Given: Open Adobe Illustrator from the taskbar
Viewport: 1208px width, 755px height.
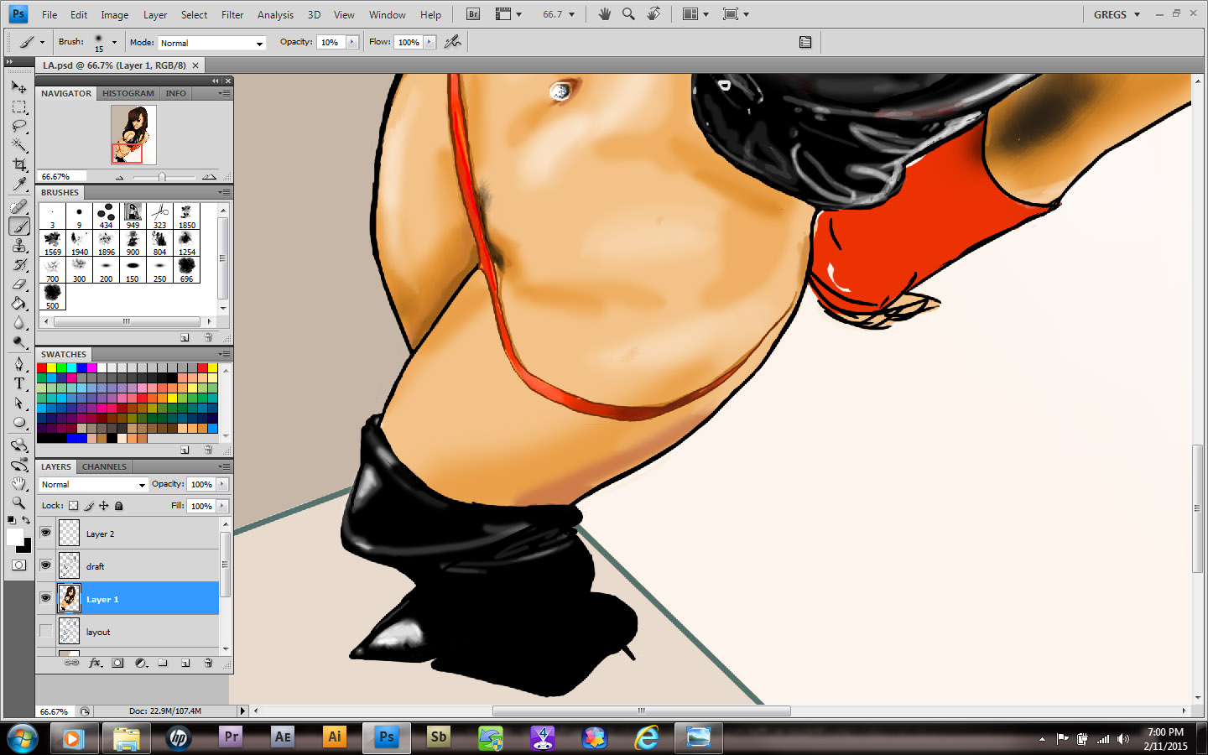Looking at the screenshot, I should pyautogui.click(x=334, y=737).
